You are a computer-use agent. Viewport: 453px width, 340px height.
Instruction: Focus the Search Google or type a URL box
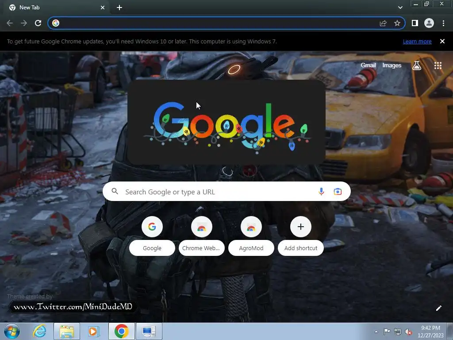tap(226, 191)
